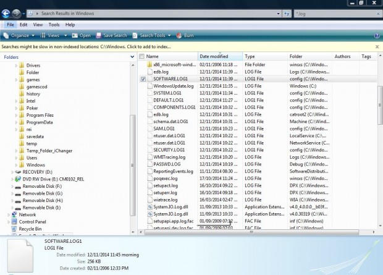The width and height of the screenshot is (383, 275).
Task: Sort by the Folder column header
Action: pyautogui.click(x=309, y=56)
